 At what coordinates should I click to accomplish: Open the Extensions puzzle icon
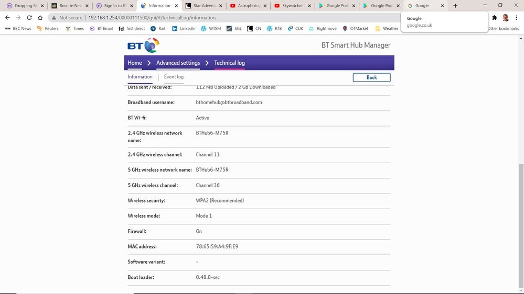pos(494,17)
